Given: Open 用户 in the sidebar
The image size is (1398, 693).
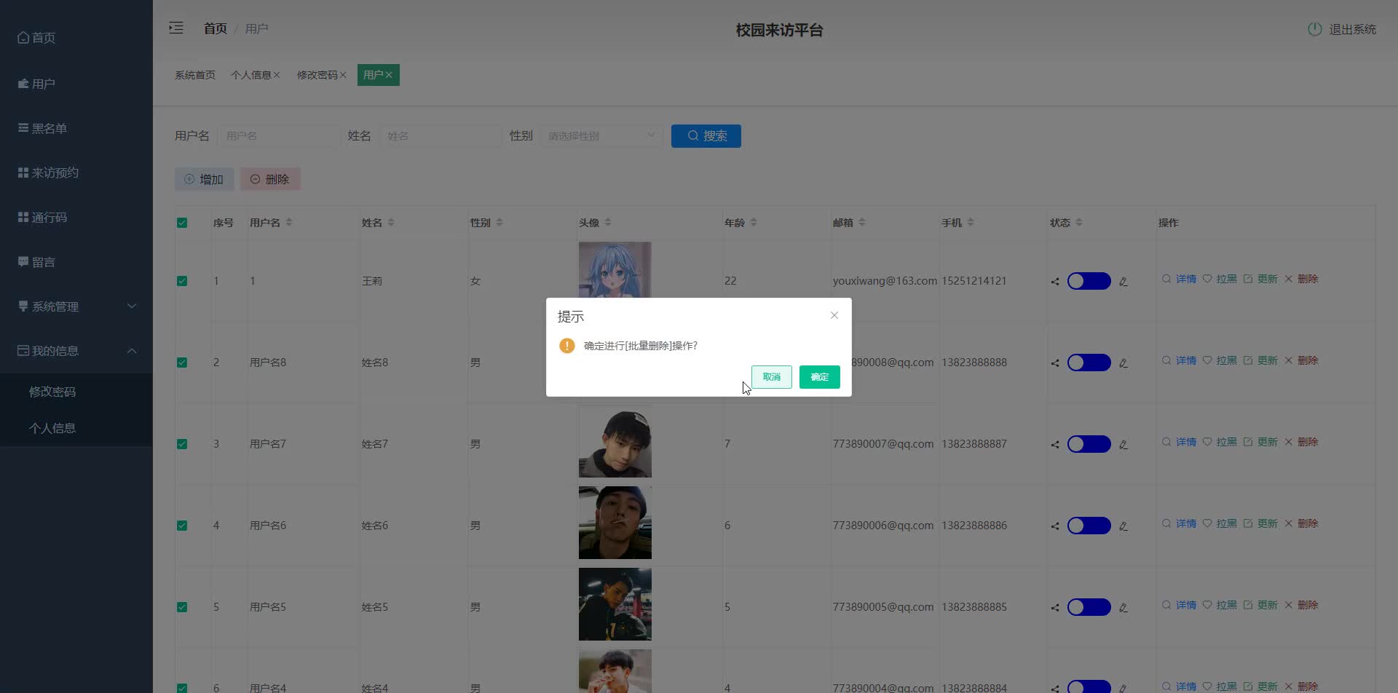Looking at the screenshot, I should click(x=76, y=84).
